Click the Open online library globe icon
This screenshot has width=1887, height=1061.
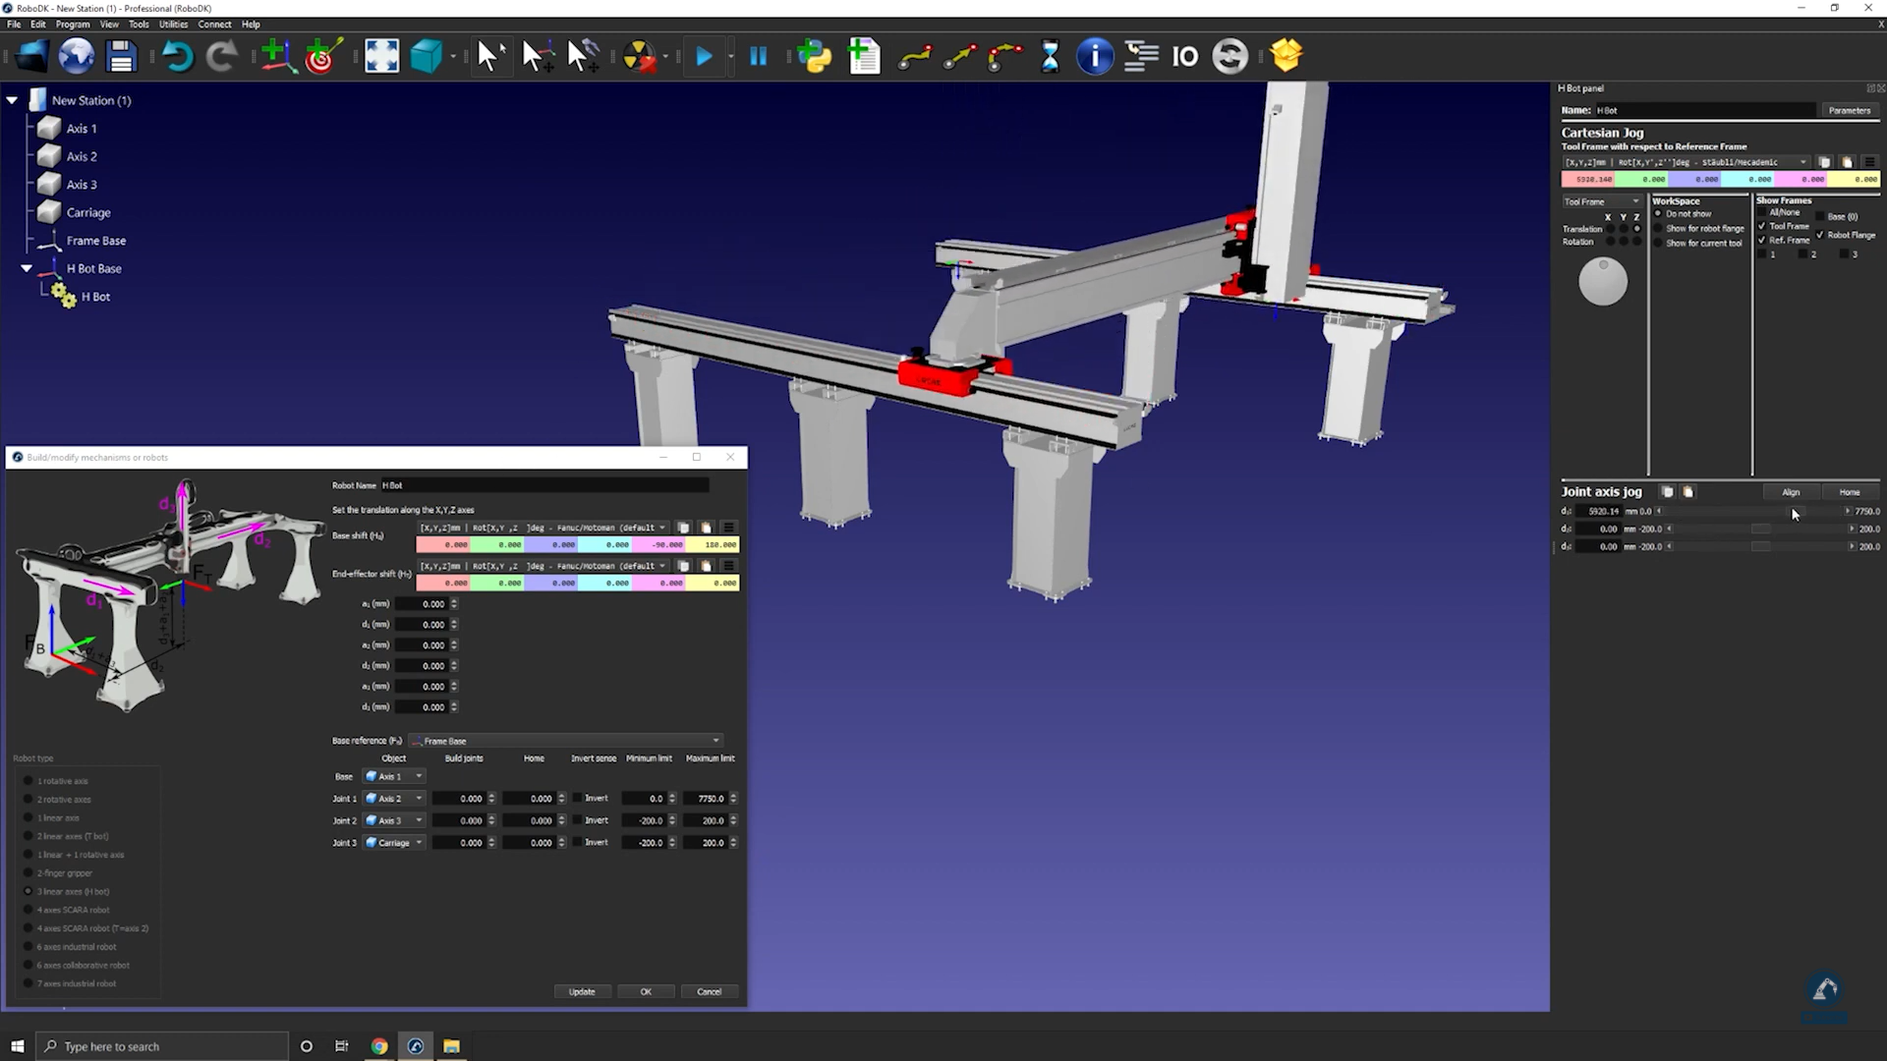coord(76,57)
